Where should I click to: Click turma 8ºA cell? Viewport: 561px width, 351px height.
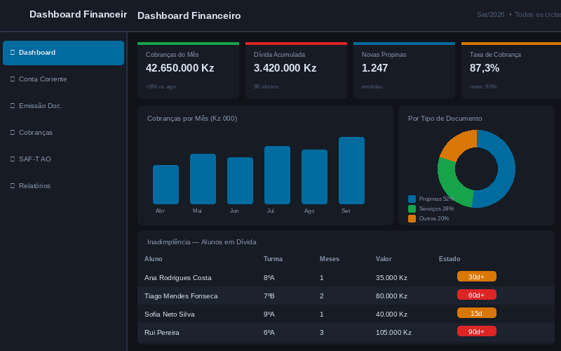click(269, 277)
